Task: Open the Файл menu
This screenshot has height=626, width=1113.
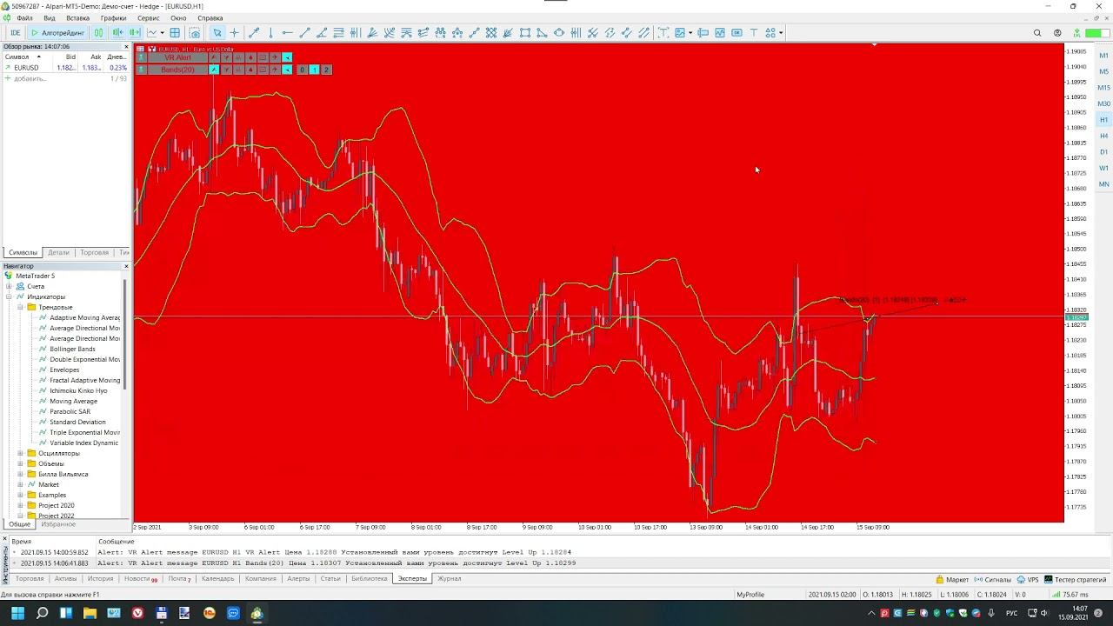Action: point(24,18)
